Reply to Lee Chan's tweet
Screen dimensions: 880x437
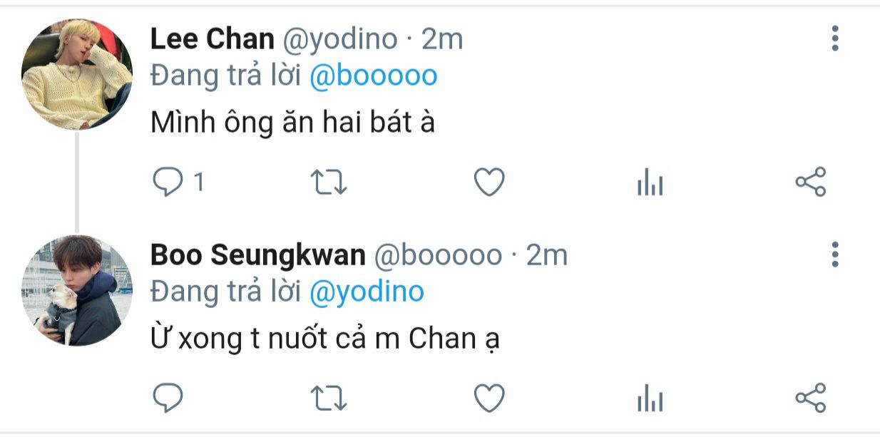(168, 182)
